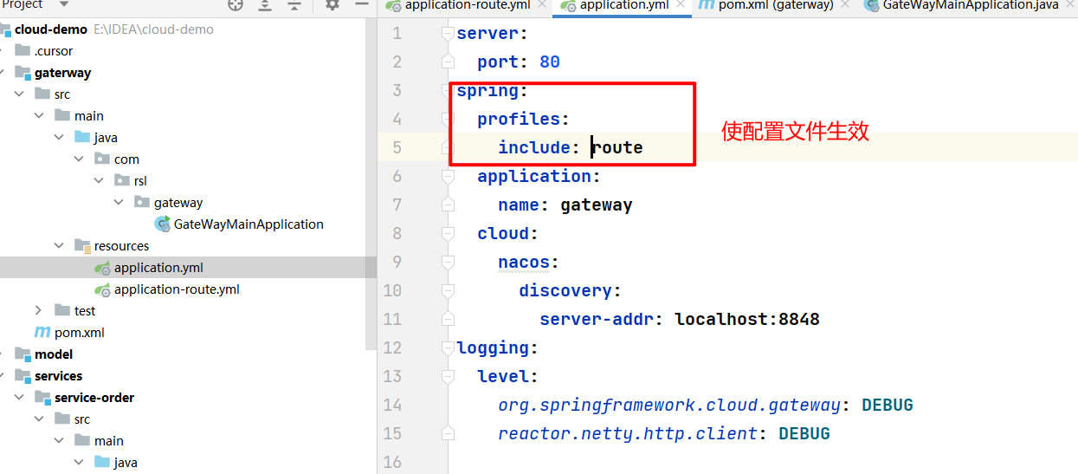The image size is (1078, 474).
Task: Click the Collapse All icon in Project toolbar
Action: coord(294,4)
